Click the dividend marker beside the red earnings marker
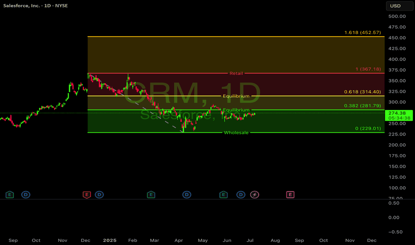This screenshot has width=415, height=245. (99, 195)
